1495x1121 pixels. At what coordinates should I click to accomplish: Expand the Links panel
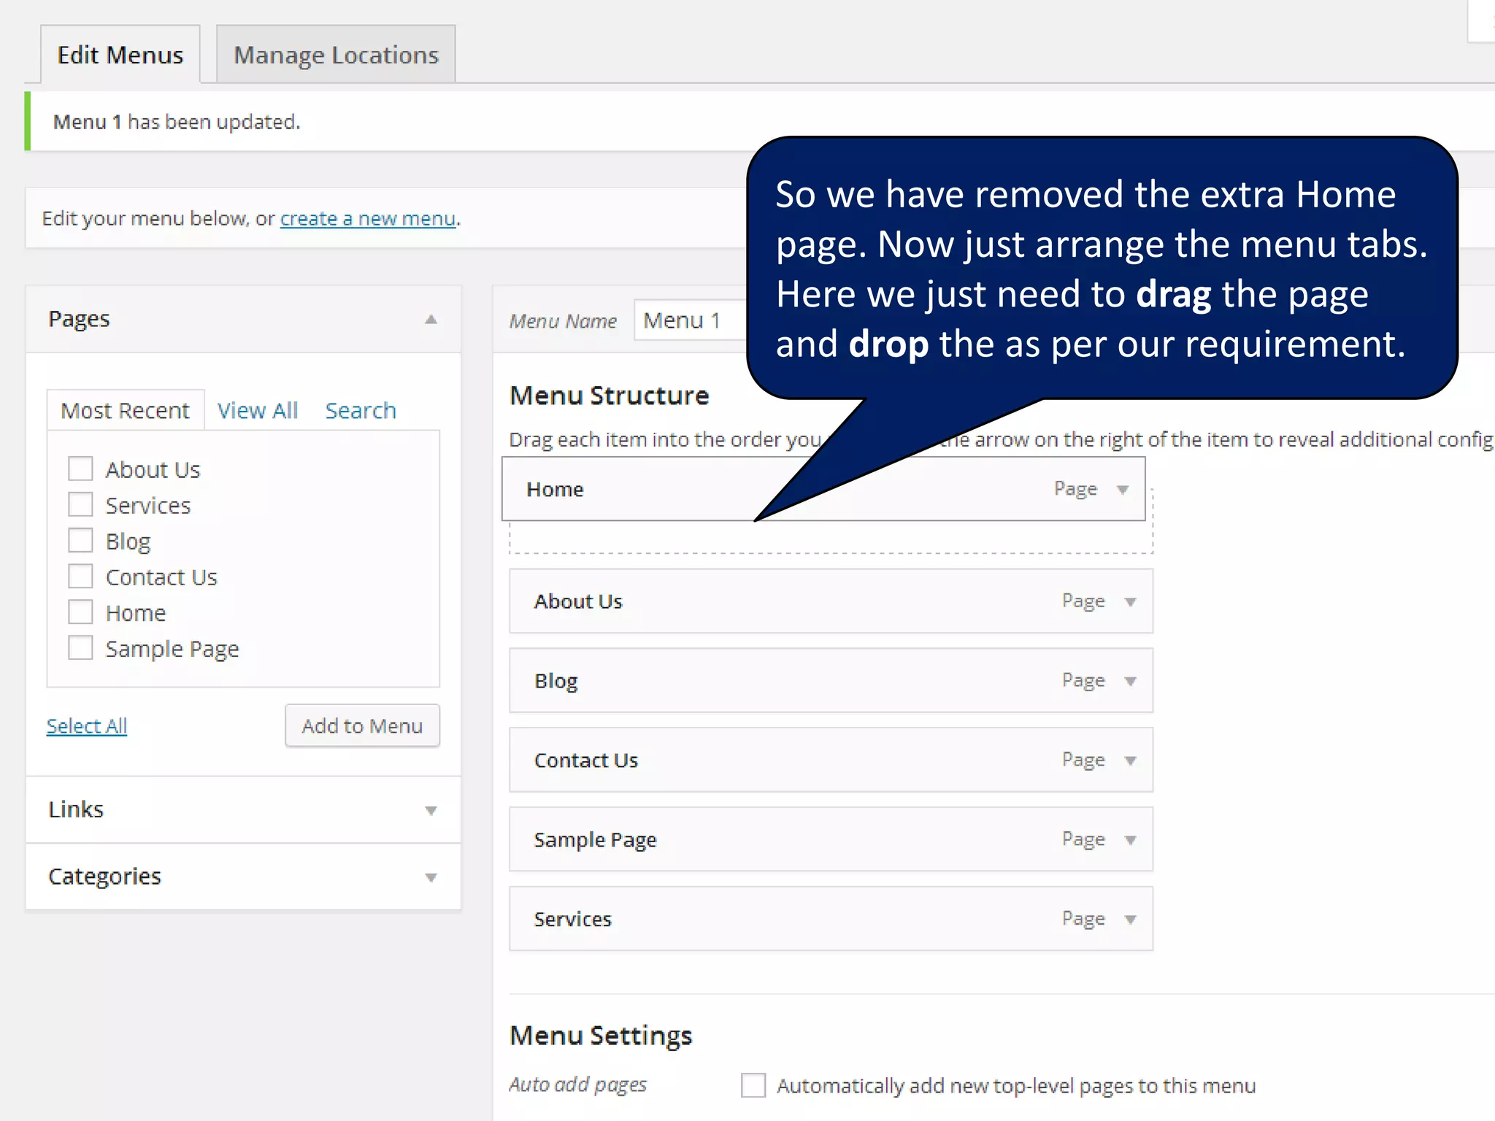431,811
